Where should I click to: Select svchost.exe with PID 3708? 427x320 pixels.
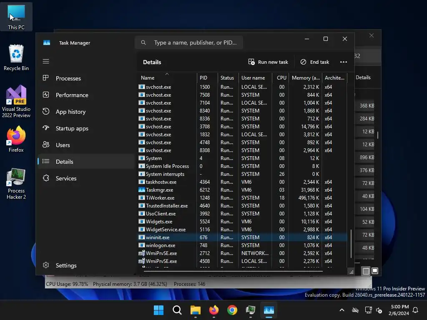pyautogui.click(x=242, y=127)
